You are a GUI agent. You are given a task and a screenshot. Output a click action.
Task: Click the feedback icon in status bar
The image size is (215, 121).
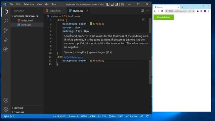point(141,116)
